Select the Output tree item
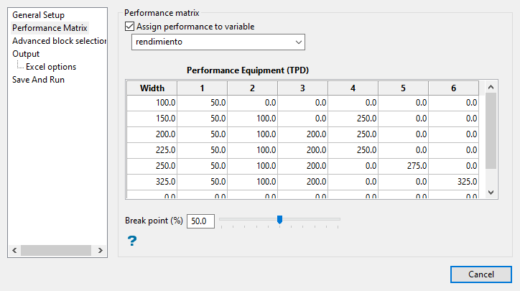Screen dimensions: 520x291 click(26, 54)
